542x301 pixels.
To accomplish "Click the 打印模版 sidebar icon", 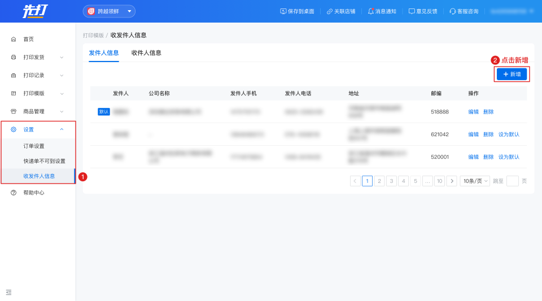I will point(14,94).
